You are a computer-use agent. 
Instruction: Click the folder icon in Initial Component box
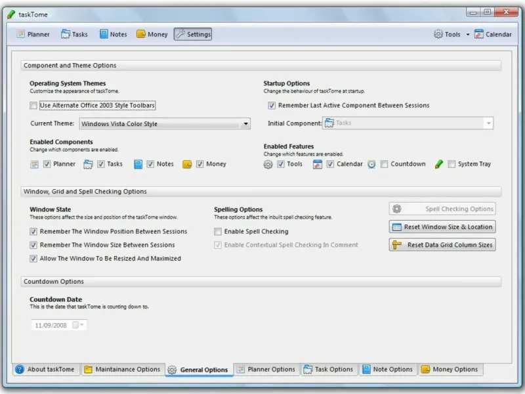(x=329, y=123)
